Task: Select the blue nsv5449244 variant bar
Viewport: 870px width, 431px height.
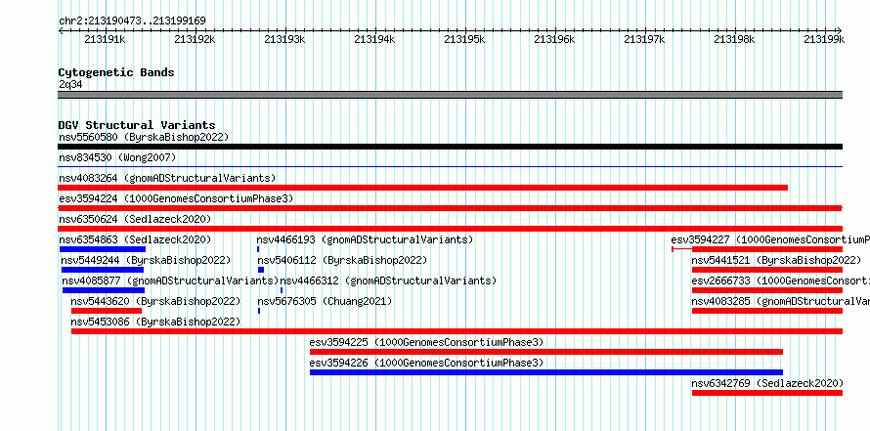Action: click(102, 270)
